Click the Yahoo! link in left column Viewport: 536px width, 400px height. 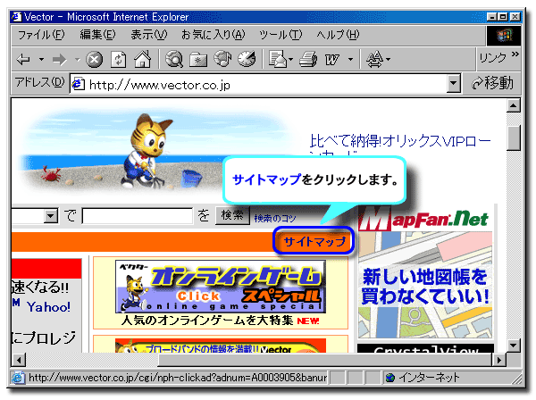48,307
